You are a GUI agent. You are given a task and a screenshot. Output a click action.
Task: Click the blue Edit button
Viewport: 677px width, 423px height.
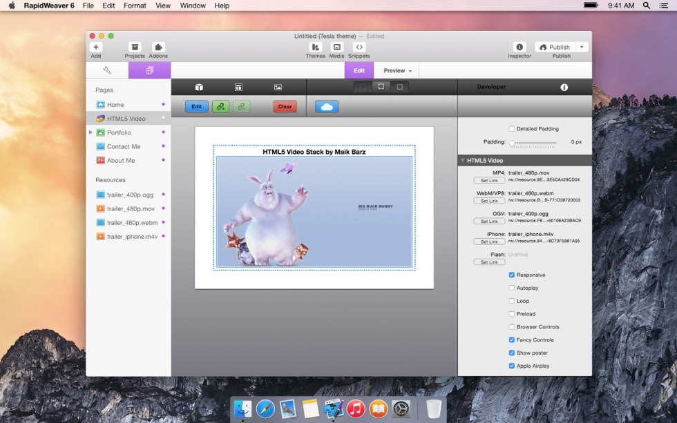tap(197, 106)
